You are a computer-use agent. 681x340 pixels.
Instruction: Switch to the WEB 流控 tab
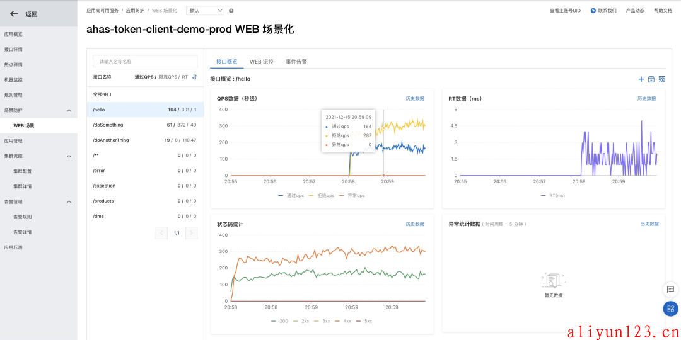coord(261,62)
